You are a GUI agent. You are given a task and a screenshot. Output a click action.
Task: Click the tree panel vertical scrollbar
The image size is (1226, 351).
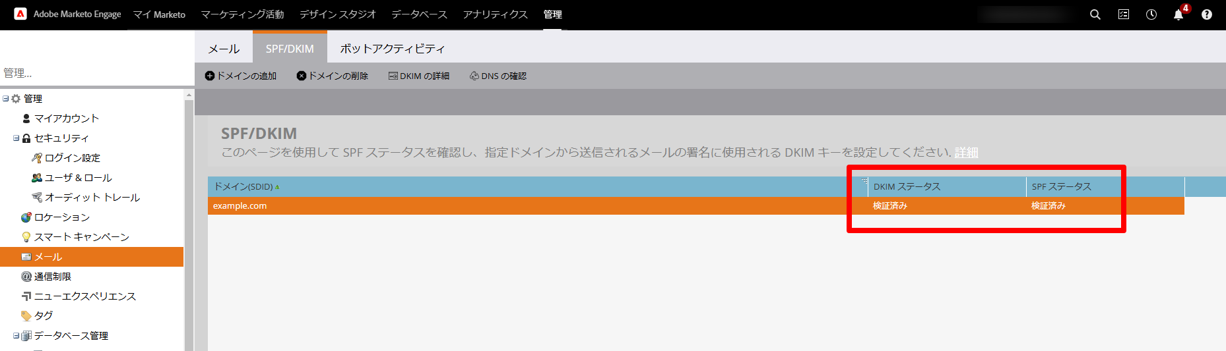[x=189, y=224]
